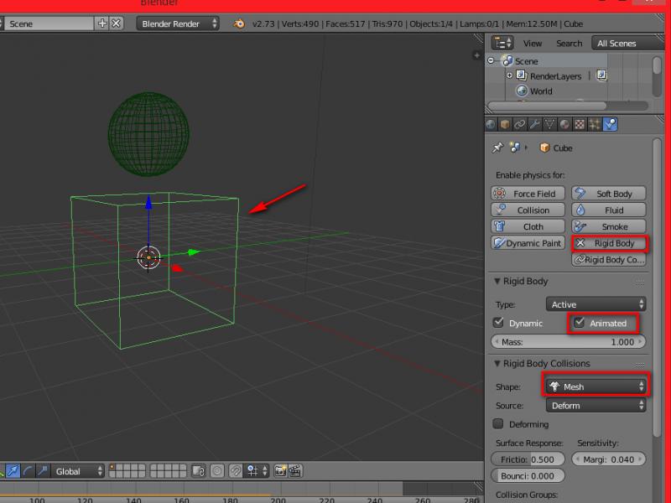Open the Particles properties tab
This screenshot has width=671, height=503.
coord(595,124)
